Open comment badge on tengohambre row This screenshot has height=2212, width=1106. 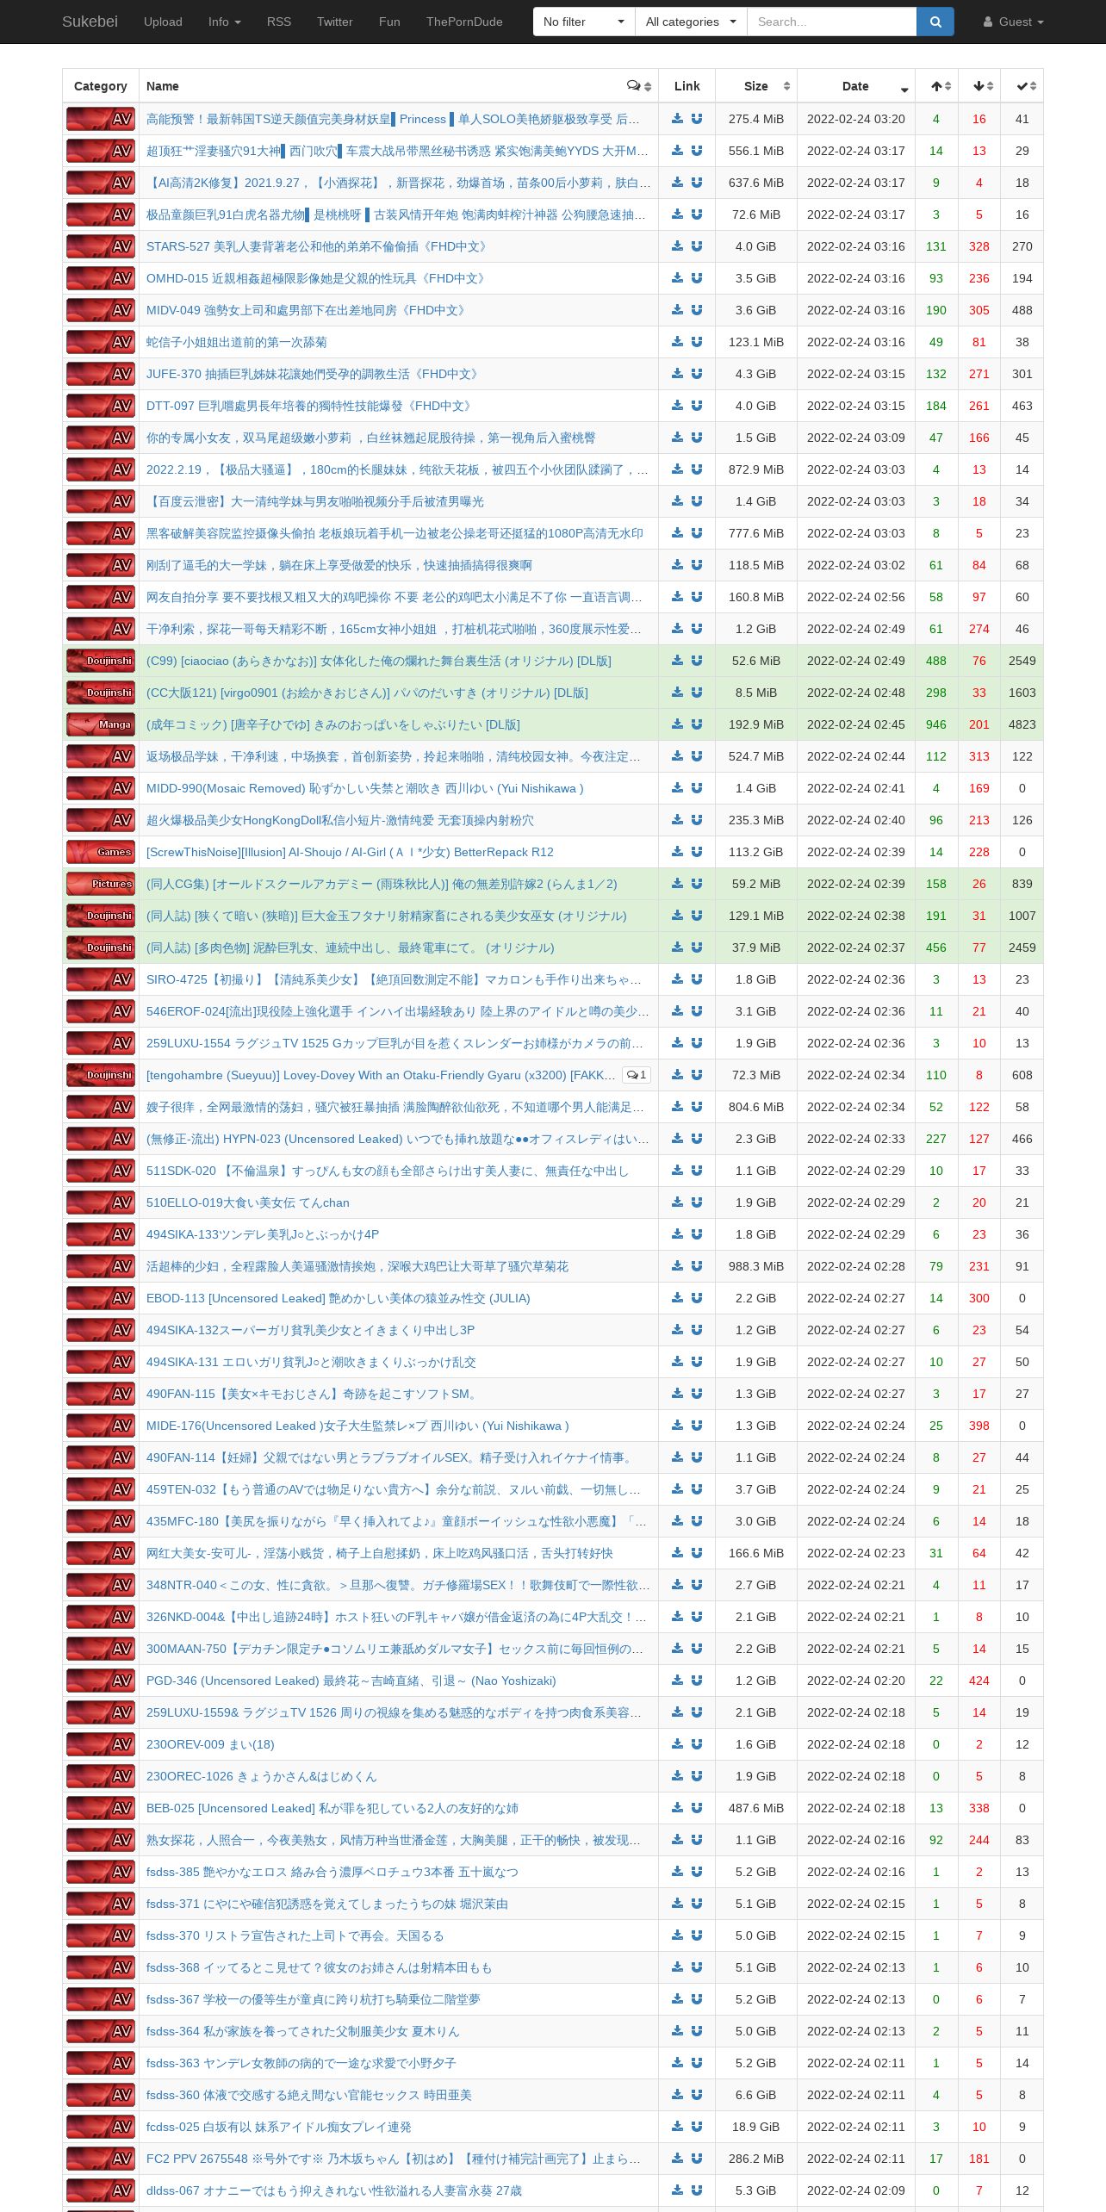(x=637, y=1075)
